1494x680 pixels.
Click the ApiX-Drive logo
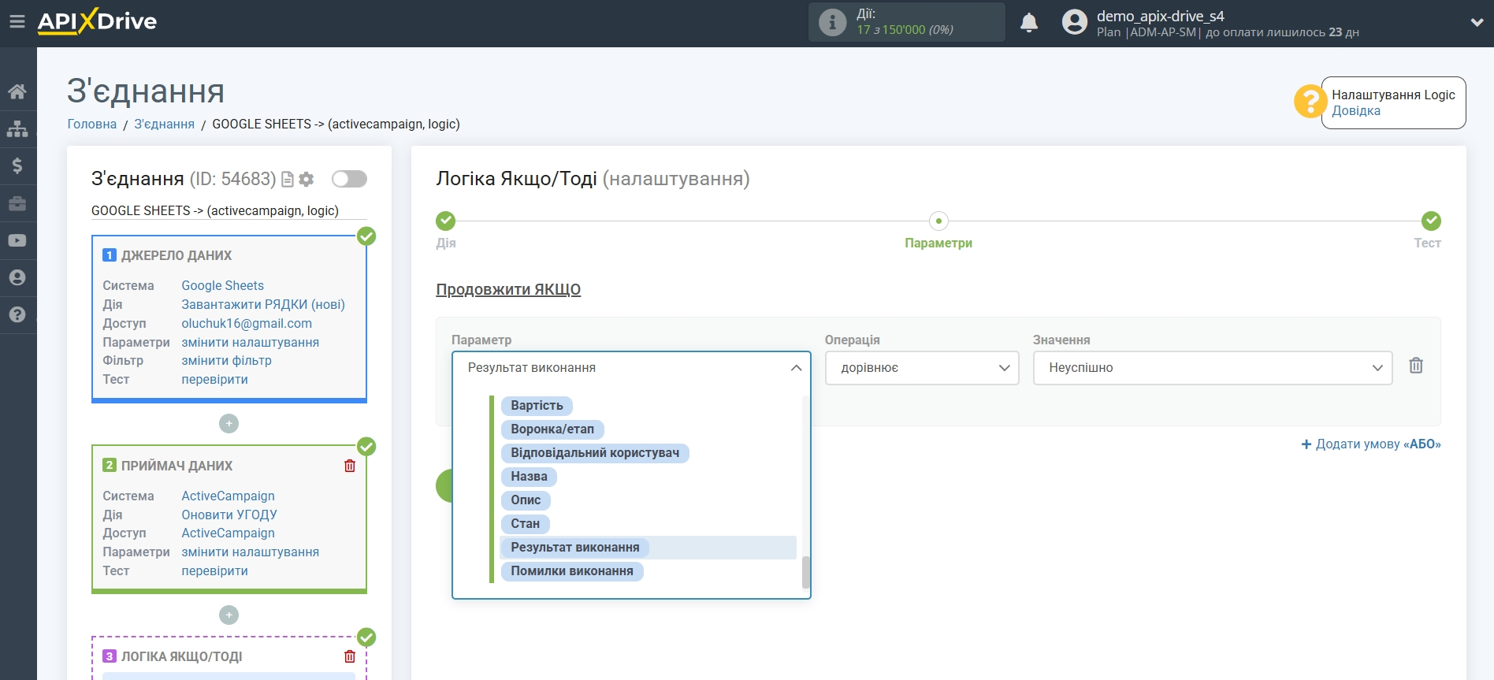point(97,21)
